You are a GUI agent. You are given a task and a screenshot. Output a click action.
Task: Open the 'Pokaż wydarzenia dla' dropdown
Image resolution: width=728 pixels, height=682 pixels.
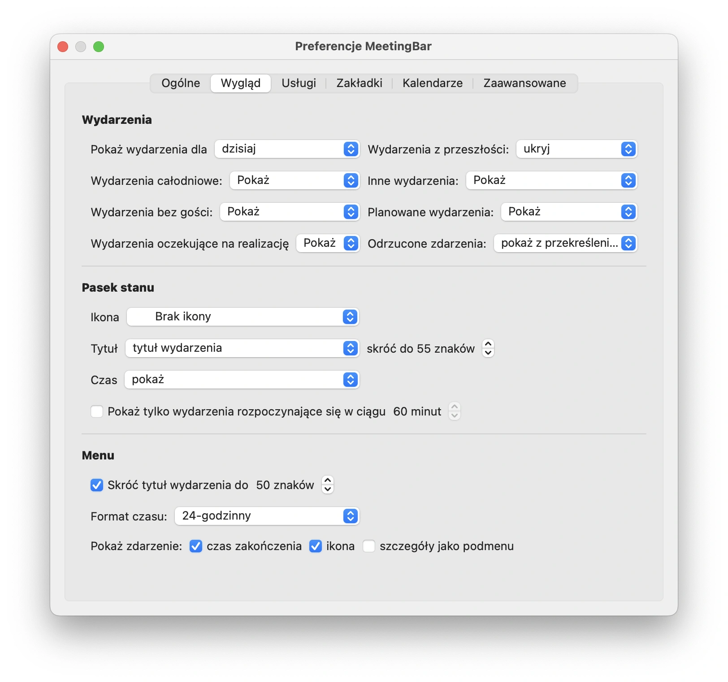[x=287, y=149]
